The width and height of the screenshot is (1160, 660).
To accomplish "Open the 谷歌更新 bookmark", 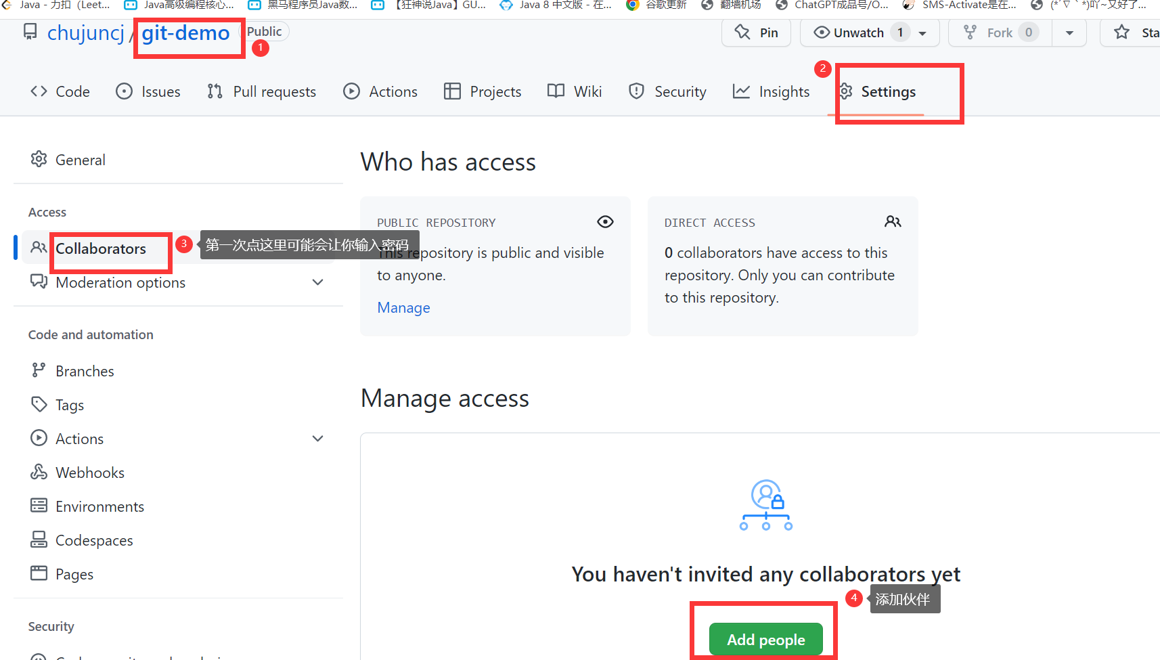I will click(x=656, y=5).
